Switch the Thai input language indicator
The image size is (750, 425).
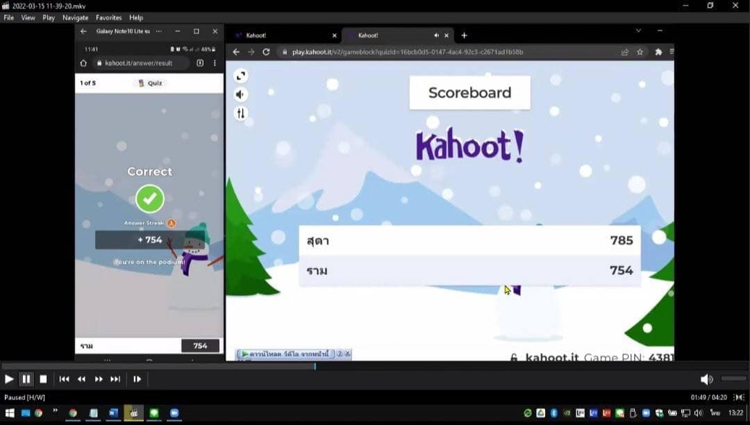715,413
